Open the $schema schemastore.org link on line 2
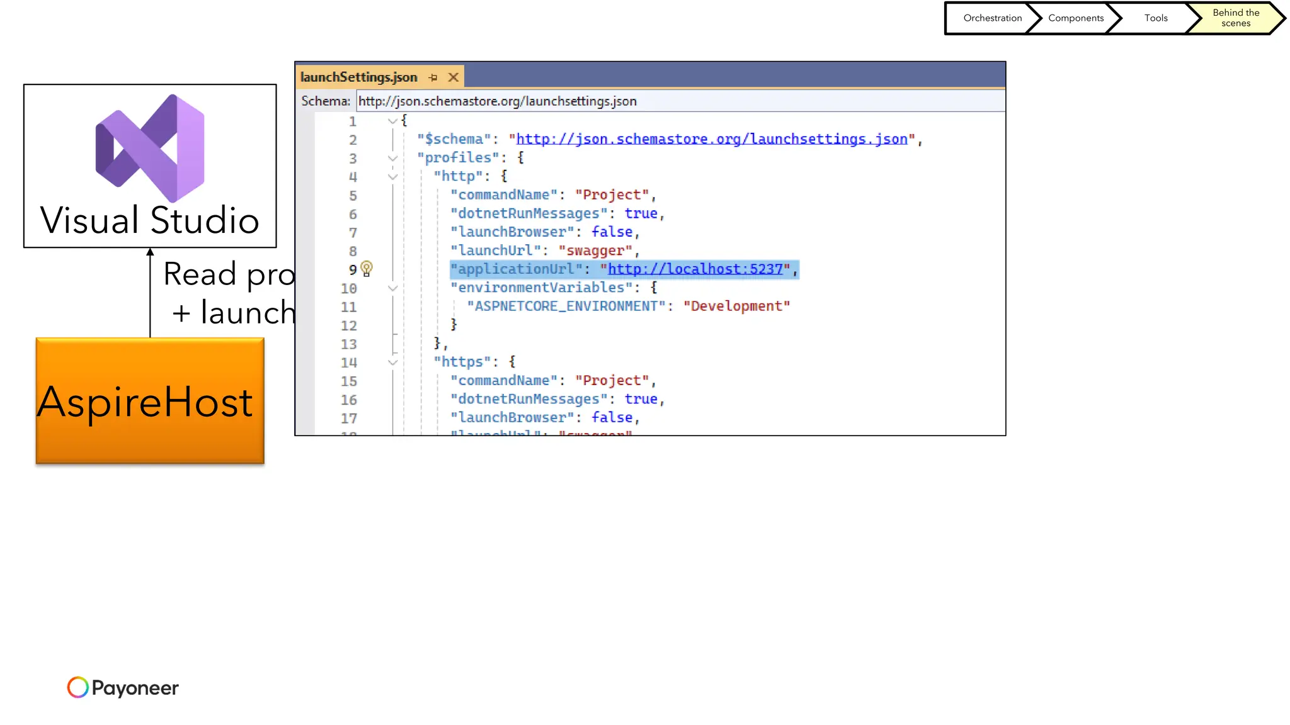The image size is (1290, 725). (x=712, y=139)
